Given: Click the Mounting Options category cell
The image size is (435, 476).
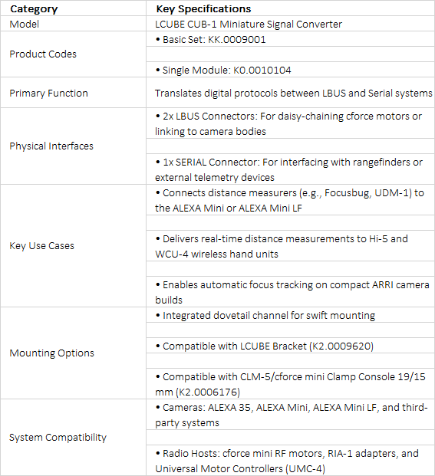Looking at the screenshot, I should [73, 353].
